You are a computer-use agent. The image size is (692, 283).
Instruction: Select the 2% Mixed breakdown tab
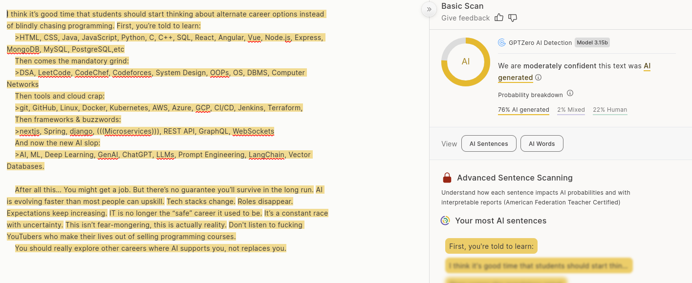[x=571, y=110]
